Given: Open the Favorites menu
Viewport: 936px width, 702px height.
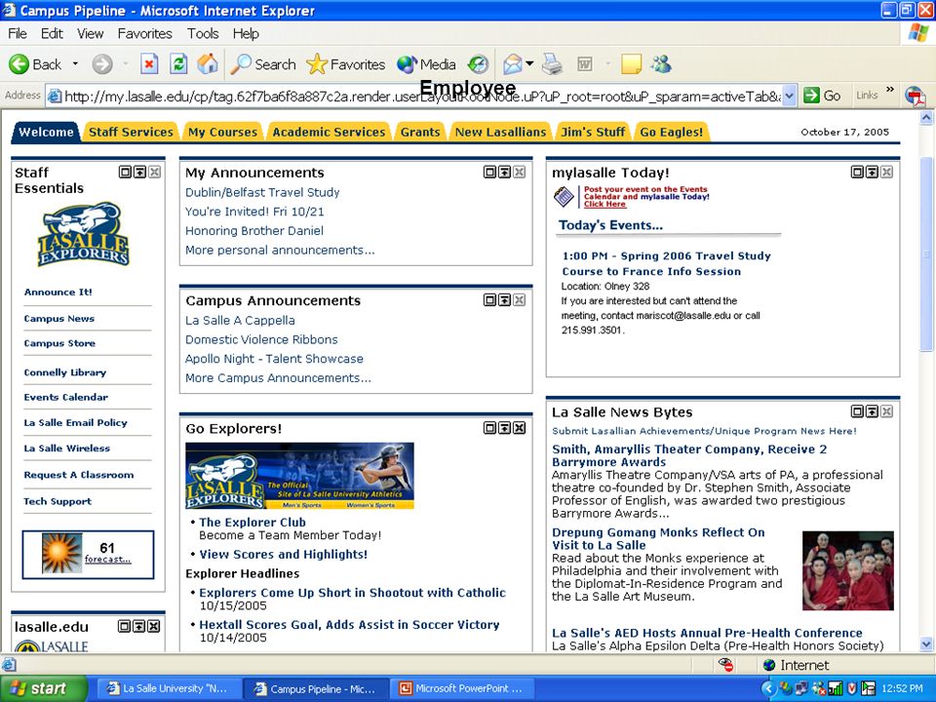Looking at the screenshot, I should tap(144, 33).
